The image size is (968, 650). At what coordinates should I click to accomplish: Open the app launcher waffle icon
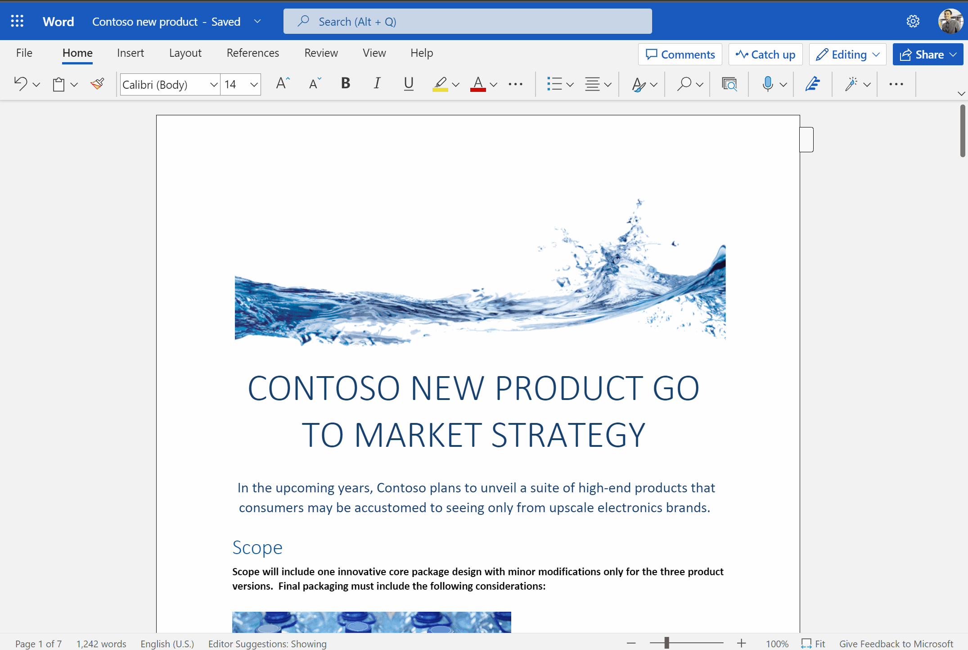pyautogui.click(x=17, y=21)
